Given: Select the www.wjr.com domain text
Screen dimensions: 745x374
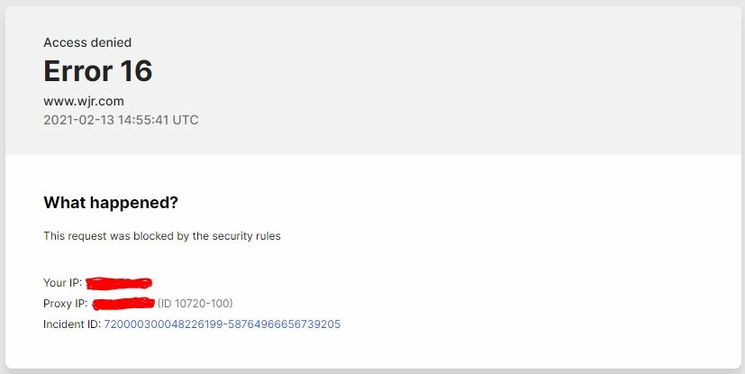Looking at the screenshot, I should tap(84, 101).
